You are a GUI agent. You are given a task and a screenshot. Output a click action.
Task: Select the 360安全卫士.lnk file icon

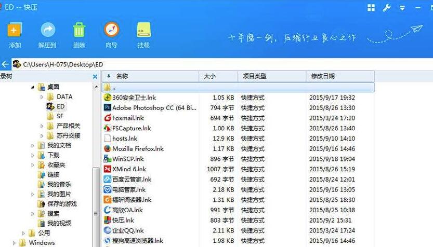click(x=107, y=98)
